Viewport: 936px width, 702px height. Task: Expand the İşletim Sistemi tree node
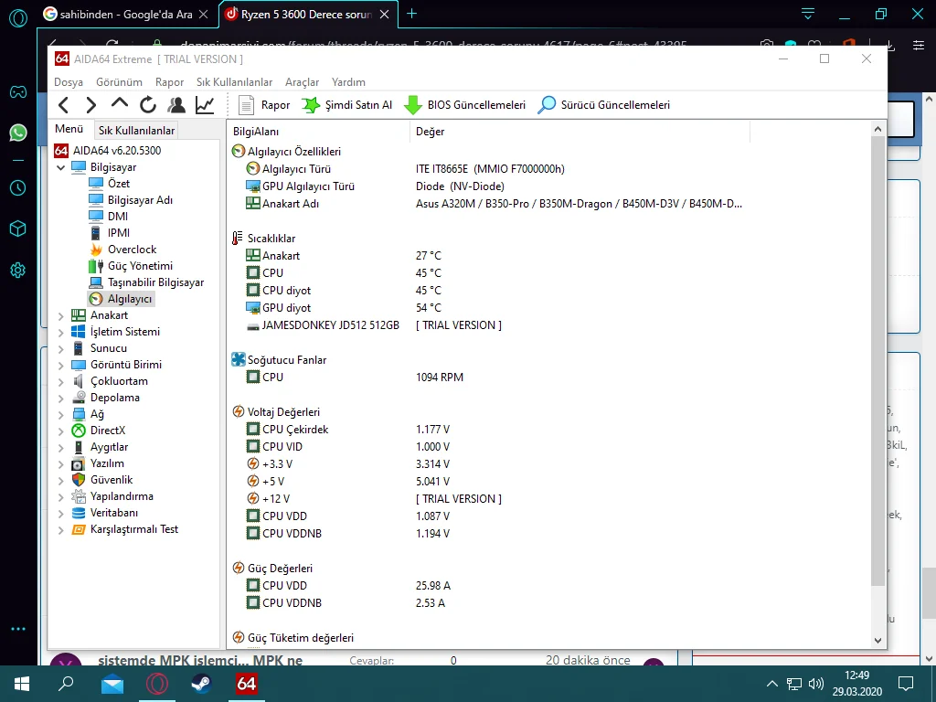click(x=60, y=333)
